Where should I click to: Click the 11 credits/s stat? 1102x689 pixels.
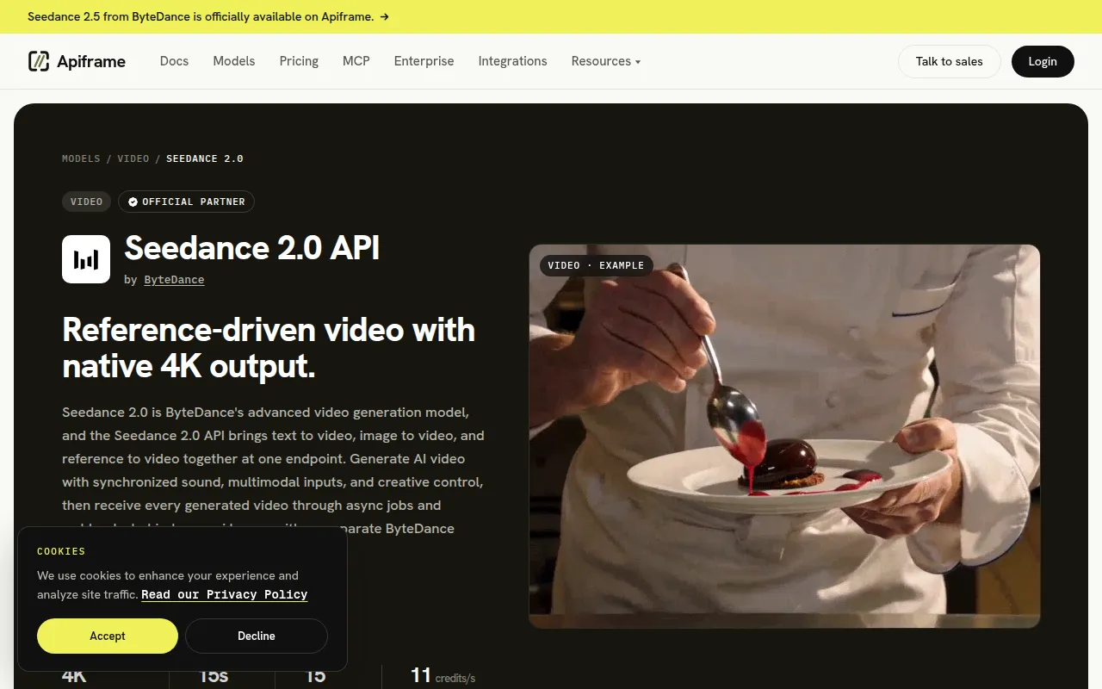(x=443, y=676)
